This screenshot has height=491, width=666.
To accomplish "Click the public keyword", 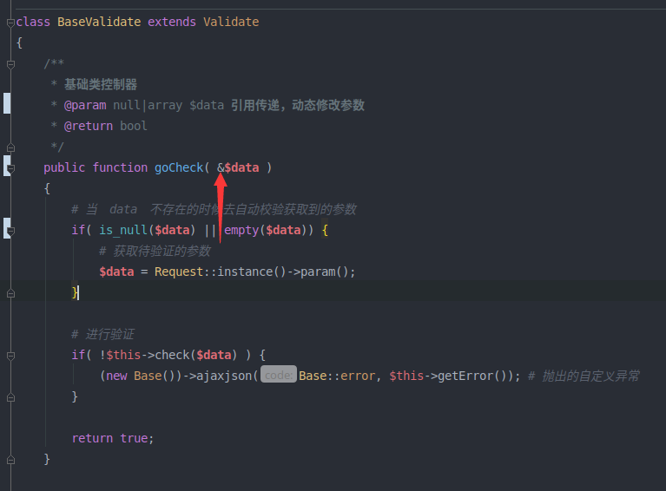I will click(64, 167).
